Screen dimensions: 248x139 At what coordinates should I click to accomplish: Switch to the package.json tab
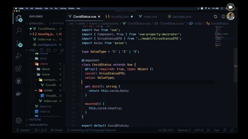coord(180,17)
